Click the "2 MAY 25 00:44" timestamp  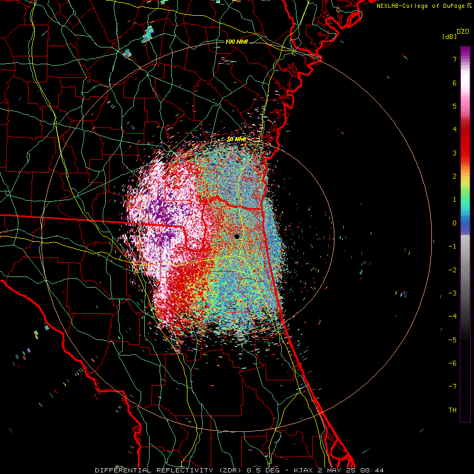351,470
